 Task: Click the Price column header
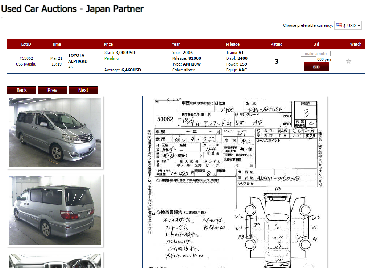[108, 44]
